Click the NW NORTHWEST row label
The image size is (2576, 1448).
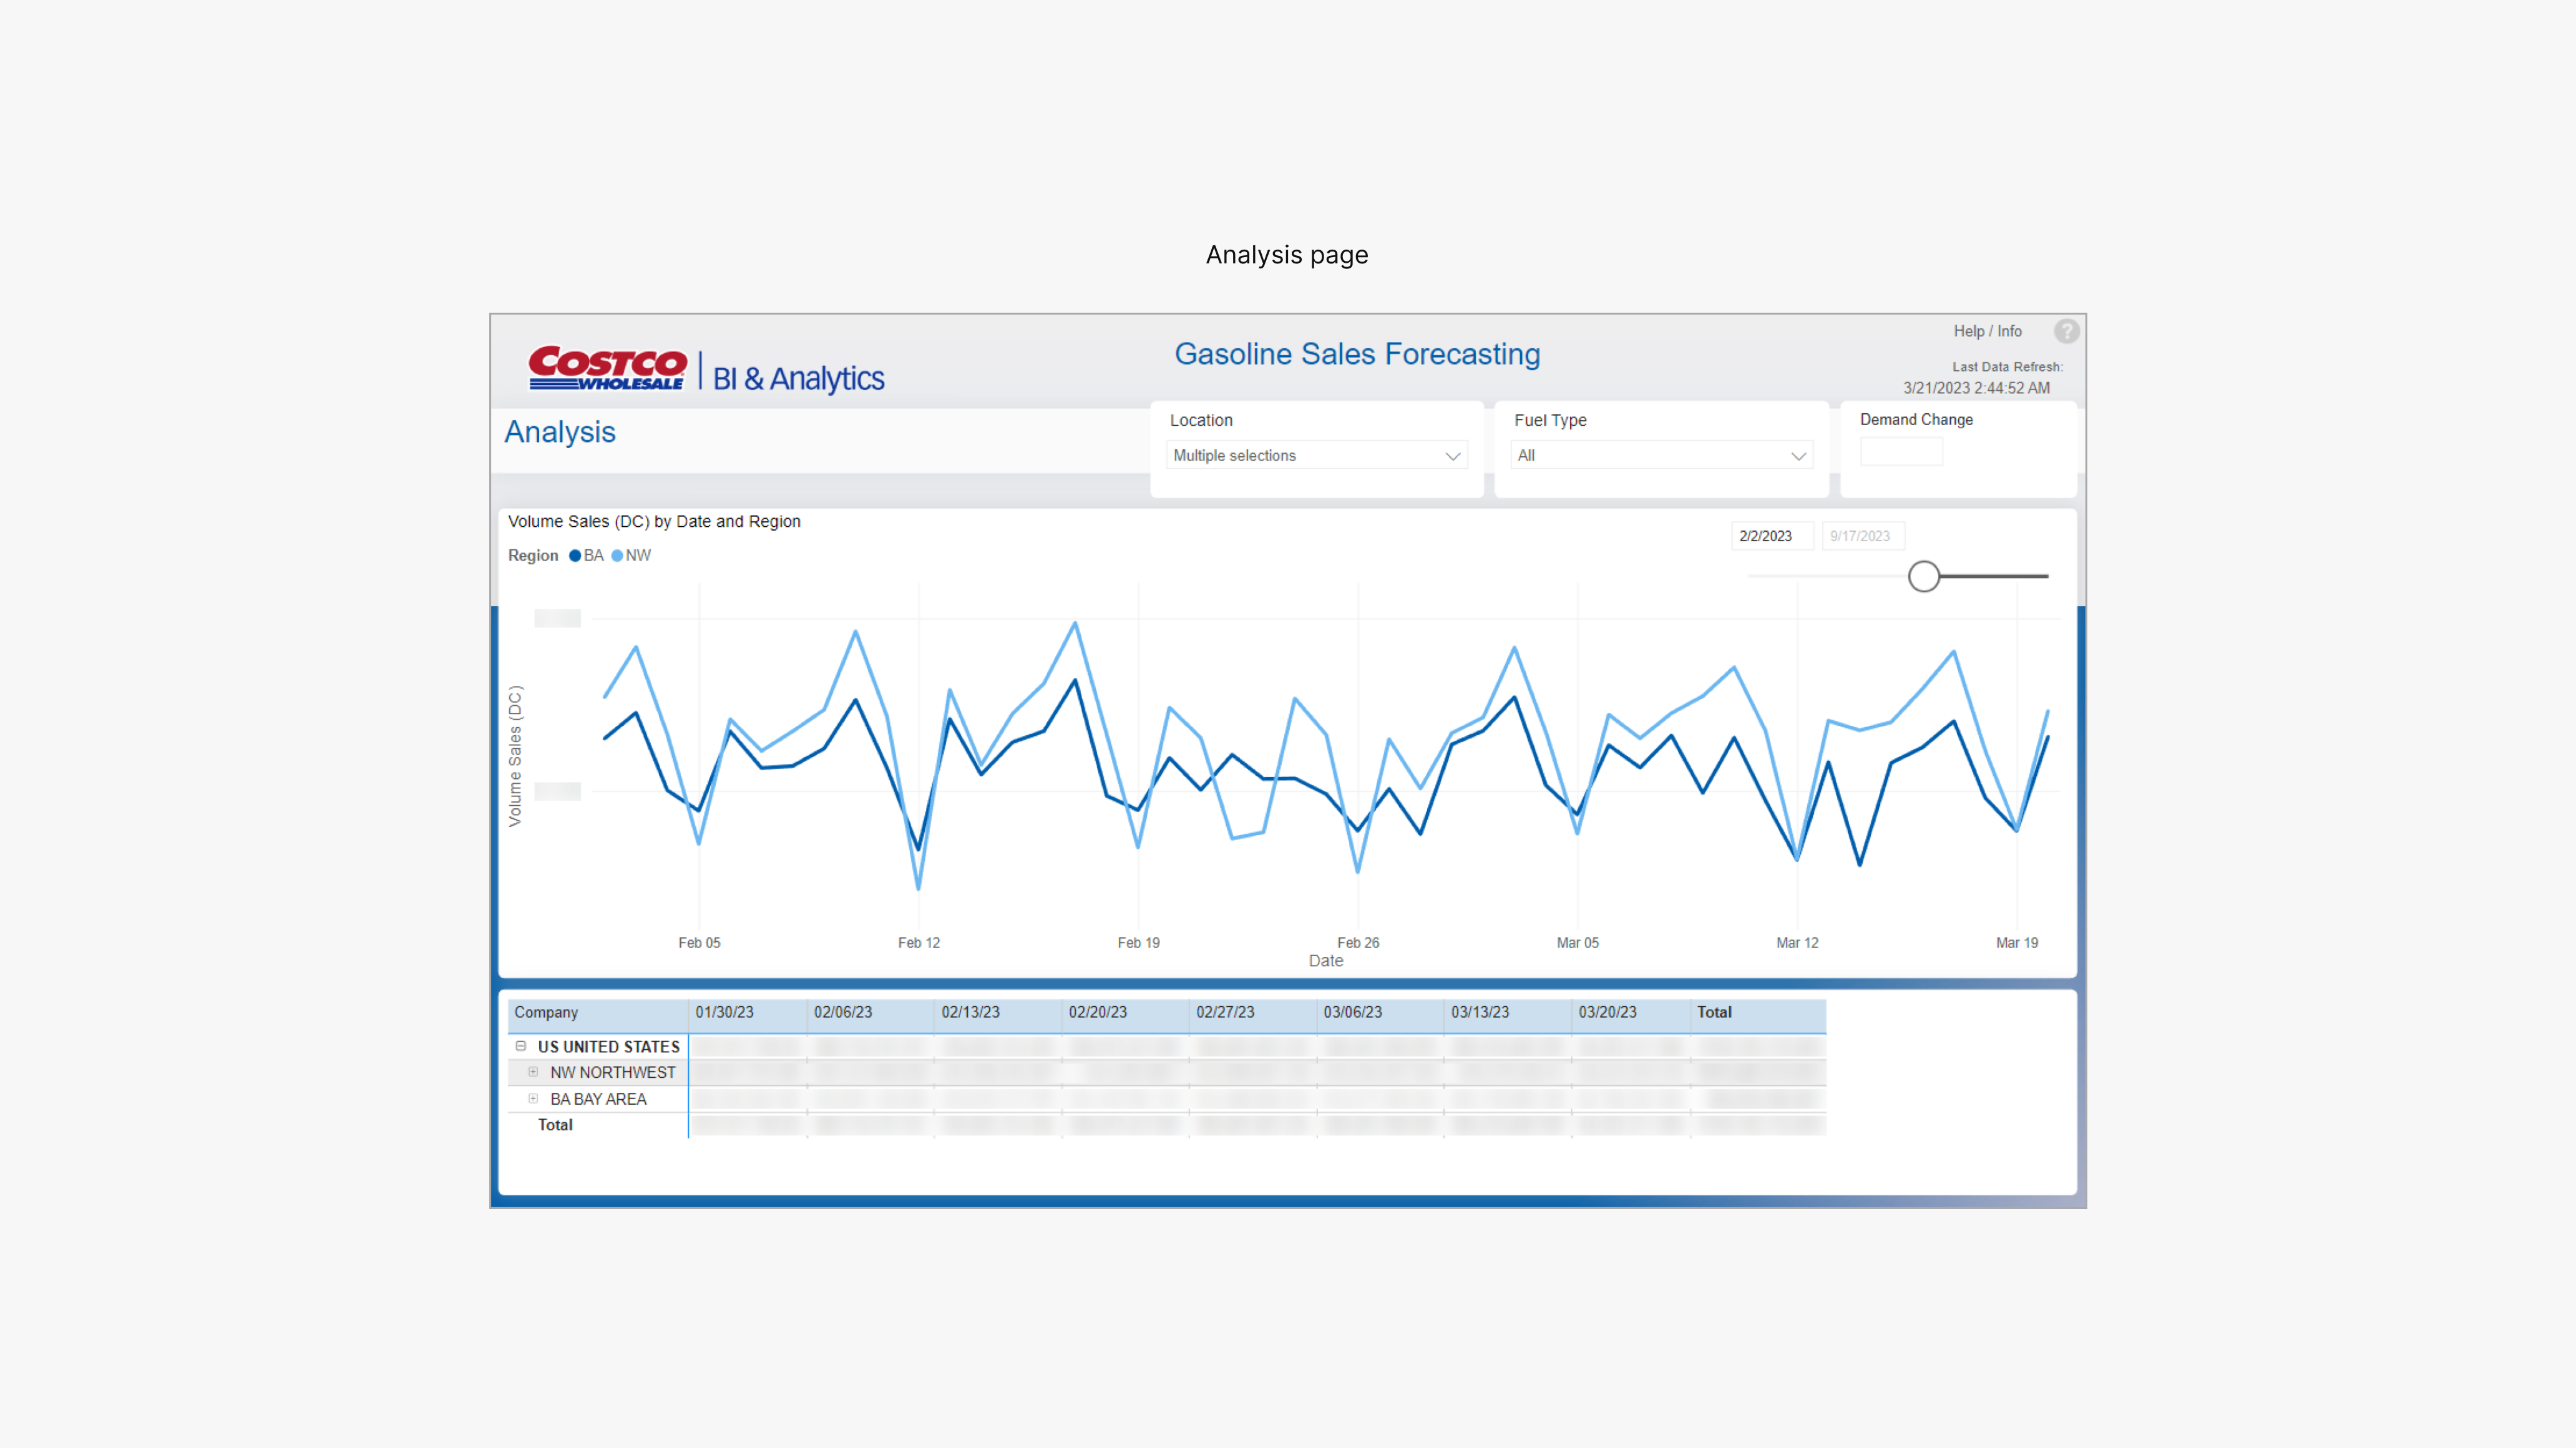[613, 1072]
